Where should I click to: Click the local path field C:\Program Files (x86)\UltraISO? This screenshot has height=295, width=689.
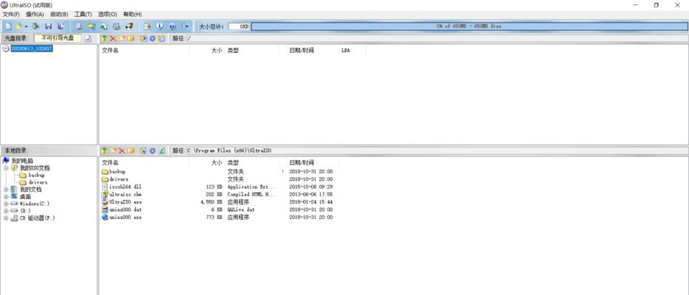click(437, 150)
